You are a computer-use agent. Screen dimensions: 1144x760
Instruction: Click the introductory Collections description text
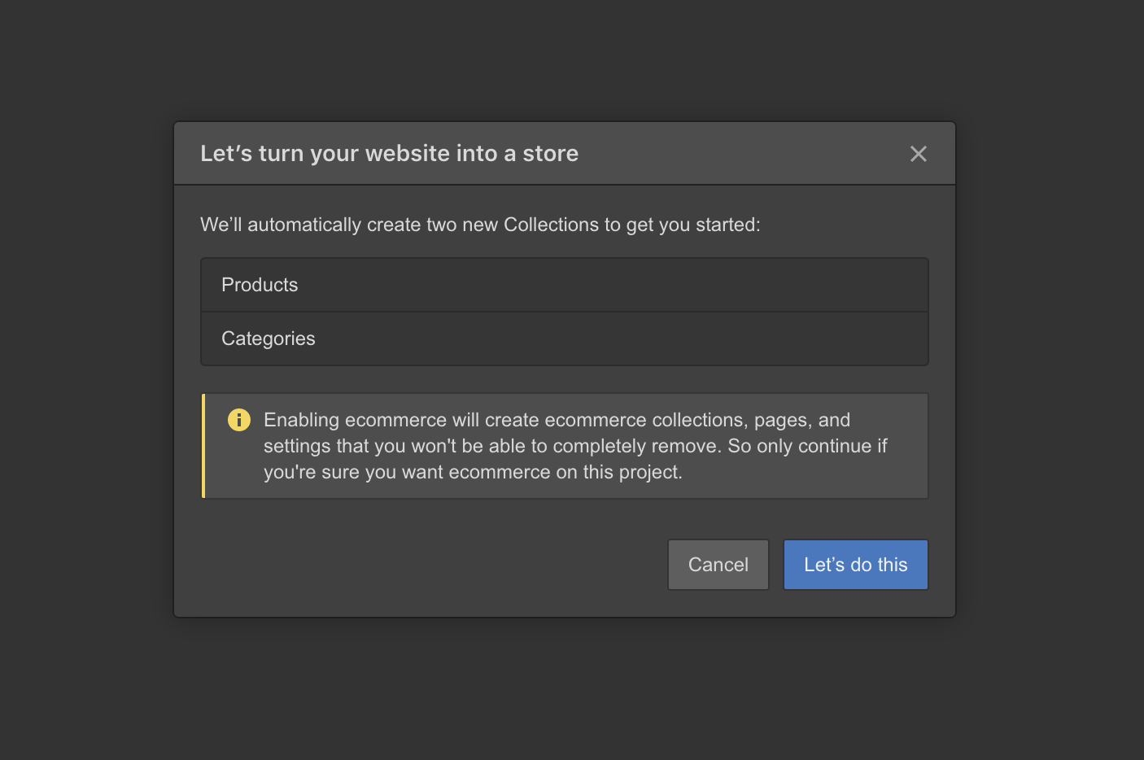point(479,224)
